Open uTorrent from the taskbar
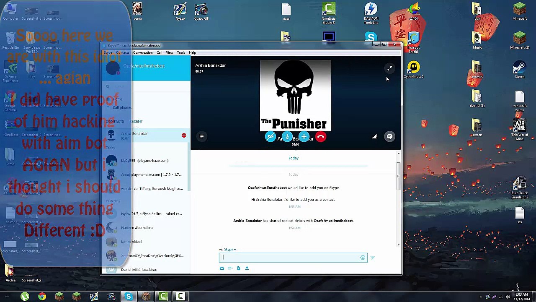This screenshot has width=536, height=302. 25,297
